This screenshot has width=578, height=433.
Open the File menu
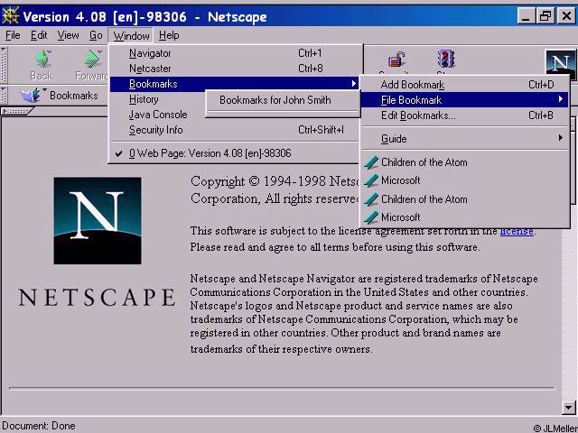(x=13, y=35)
